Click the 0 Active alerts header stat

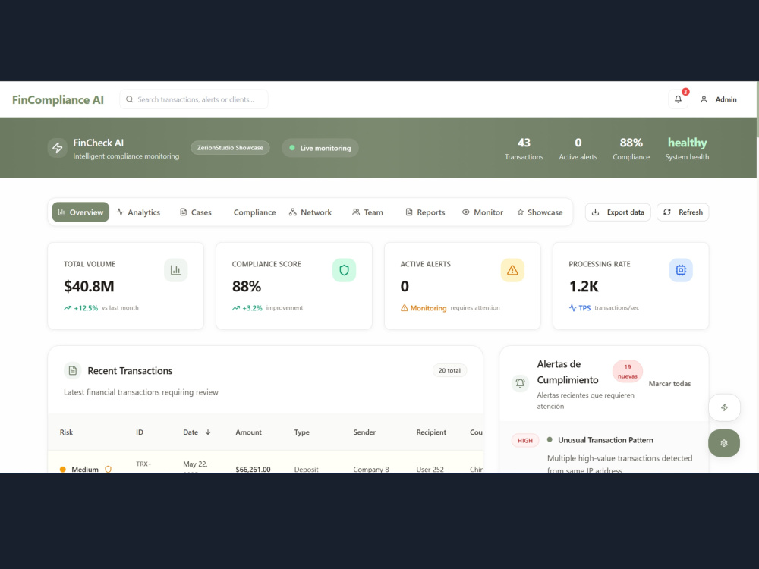coord(578,149)
